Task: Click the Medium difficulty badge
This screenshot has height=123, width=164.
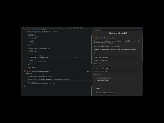Action: coord(96,38)
